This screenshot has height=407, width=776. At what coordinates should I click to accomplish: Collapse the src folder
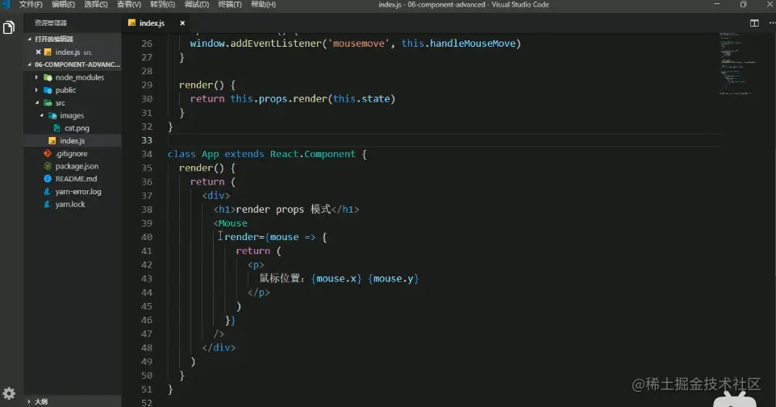(36, 103)
